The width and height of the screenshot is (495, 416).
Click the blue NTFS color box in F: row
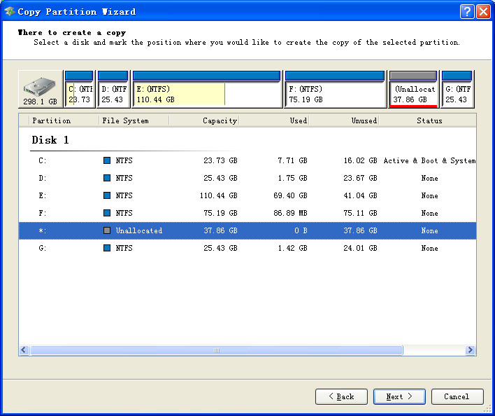tap(107, 213)
